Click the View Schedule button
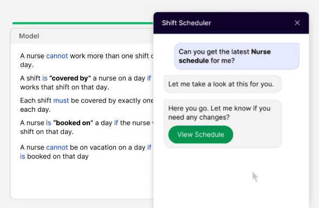Image resolution: width=319 pixels, height=208 pixels. pos(200,135)
